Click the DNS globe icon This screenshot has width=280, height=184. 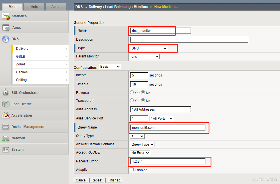(x=6, y=39)
